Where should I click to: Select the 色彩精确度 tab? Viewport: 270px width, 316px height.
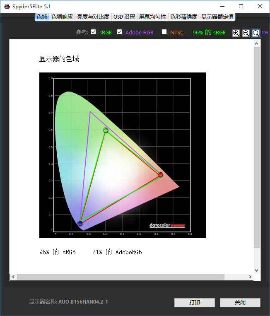coord(184,17)
